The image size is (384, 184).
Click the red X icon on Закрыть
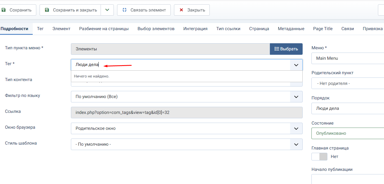[181, 10]
